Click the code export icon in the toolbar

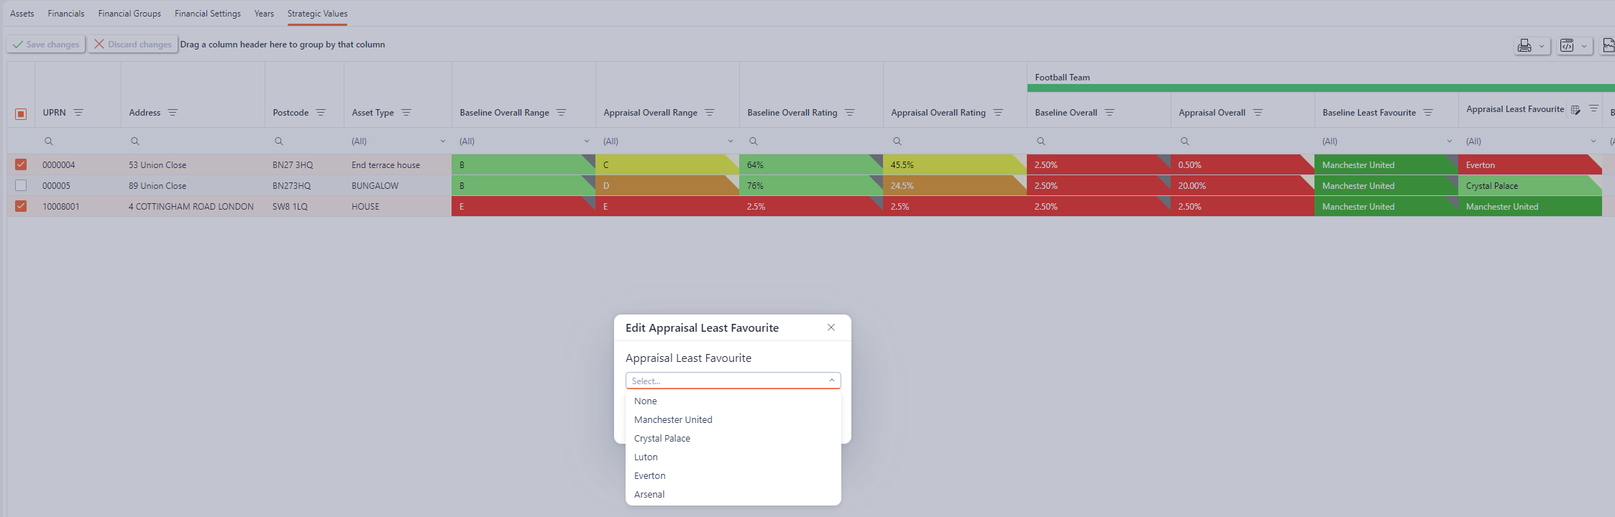(x=1567, y=45)
